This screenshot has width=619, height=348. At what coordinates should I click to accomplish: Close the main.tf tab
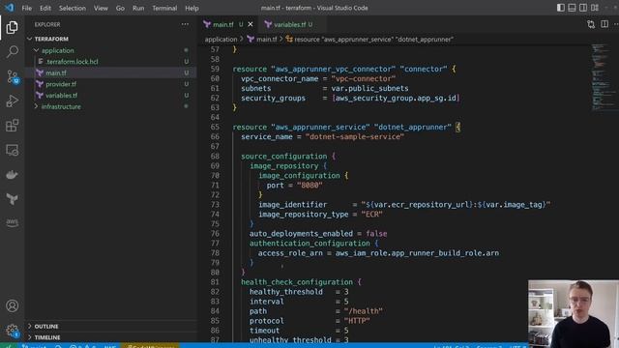point(251,24)
